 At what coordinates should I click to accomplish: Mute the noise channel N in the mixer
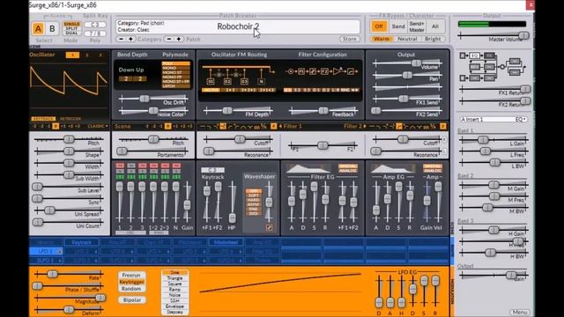click(176, 166)
